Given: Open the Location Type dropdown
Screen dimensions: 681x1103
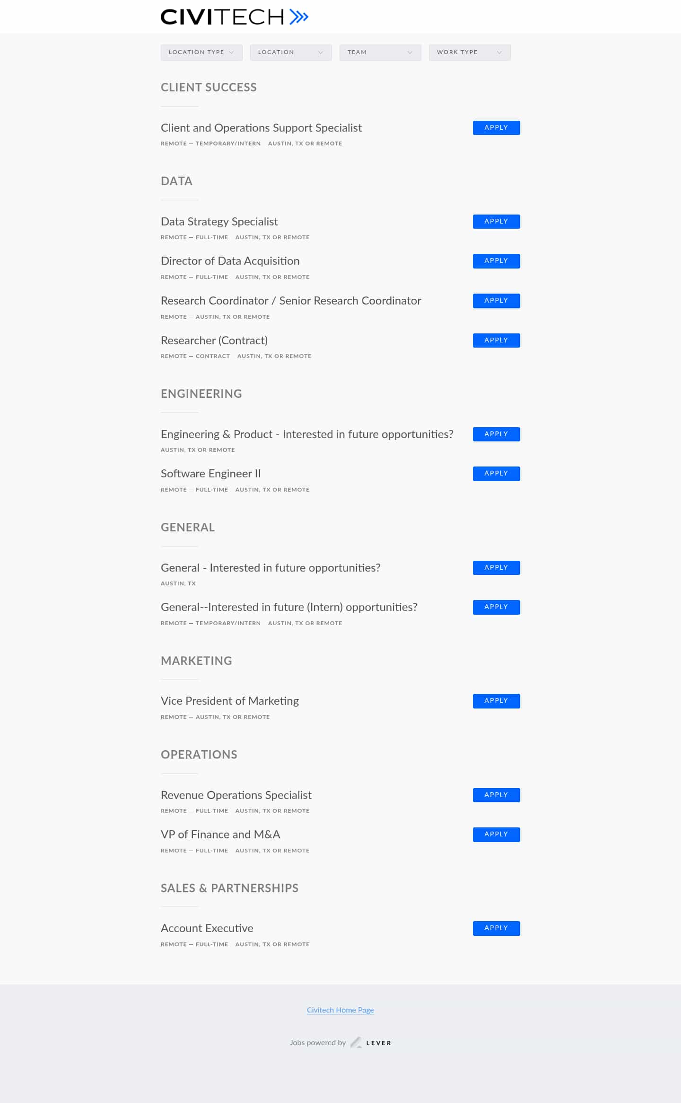Looking at the screenshot, I should click(x=201, y=52).
